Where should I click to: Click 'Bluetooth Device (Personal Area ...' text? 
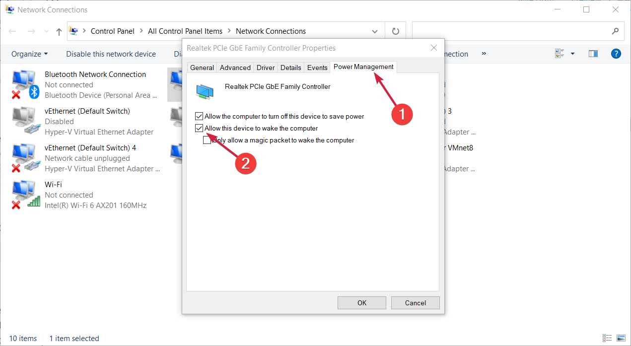click(x=101, y=95)
